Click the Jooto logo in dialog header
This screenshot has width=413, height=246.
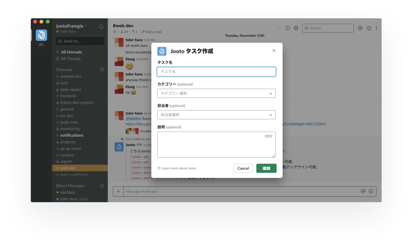162,51
